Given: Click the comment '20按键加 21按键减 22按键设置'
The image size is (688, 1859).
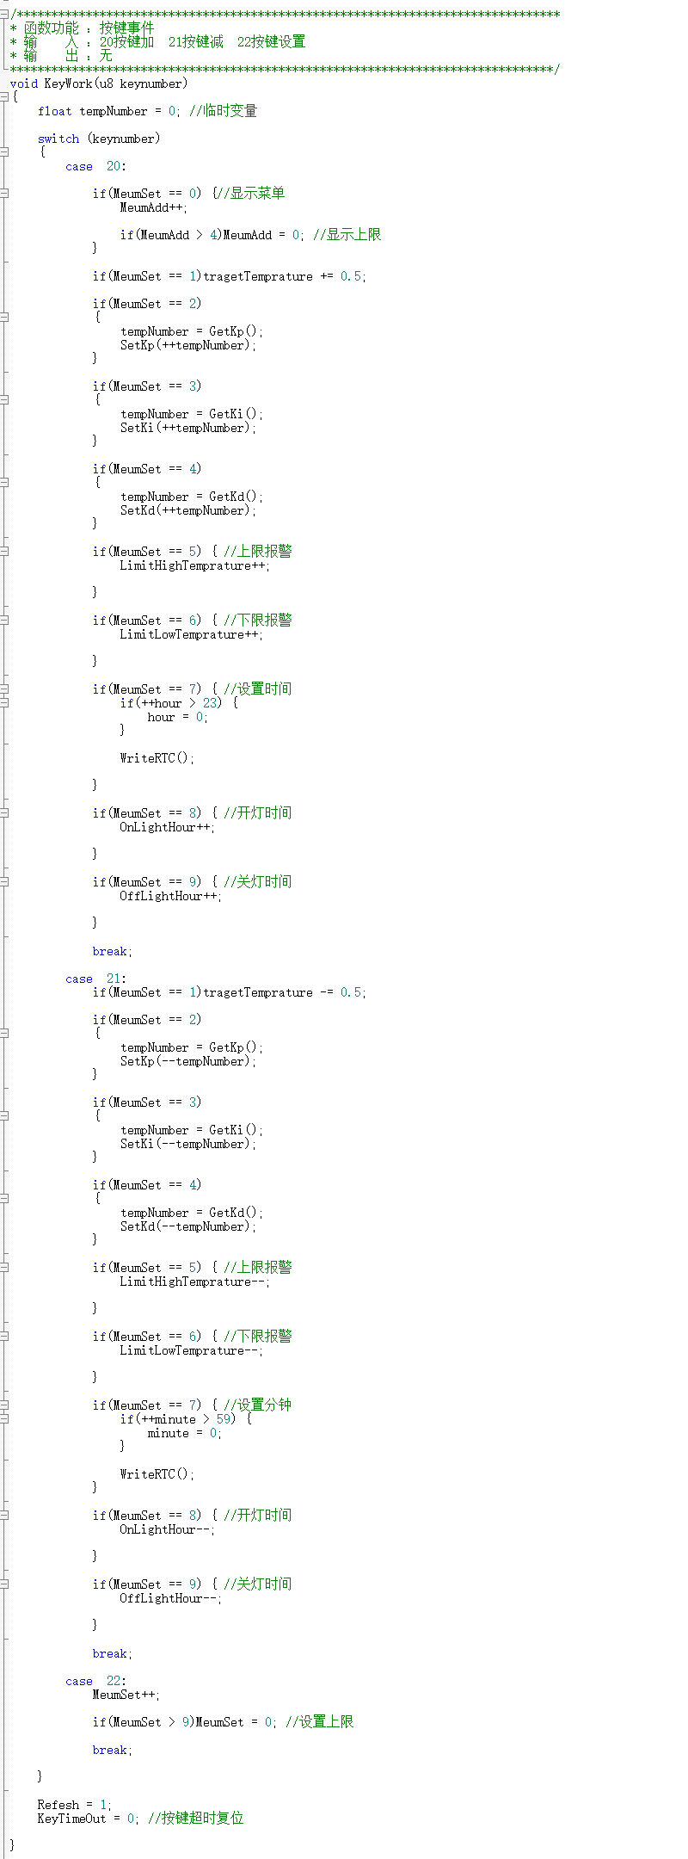Looking at the screenshot, I should tap(202, 42).
